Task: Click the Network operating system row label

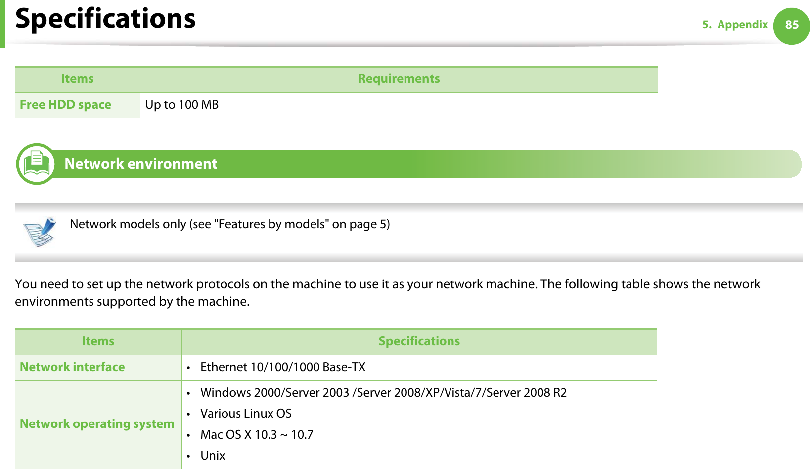Action: click(97, 424)
